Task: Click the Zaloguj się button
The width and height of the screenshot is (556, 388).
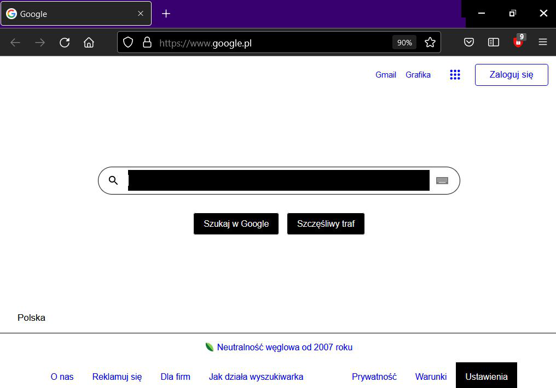Action: click(x=511, y=75)
